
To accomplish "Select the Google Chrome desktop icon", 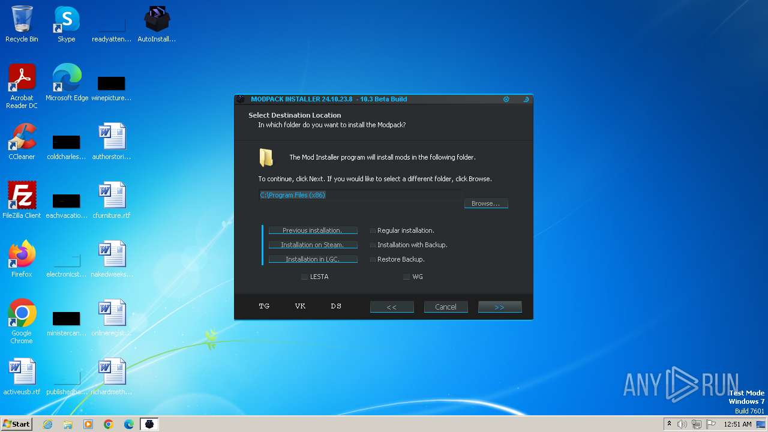I will tap(22, 322).
